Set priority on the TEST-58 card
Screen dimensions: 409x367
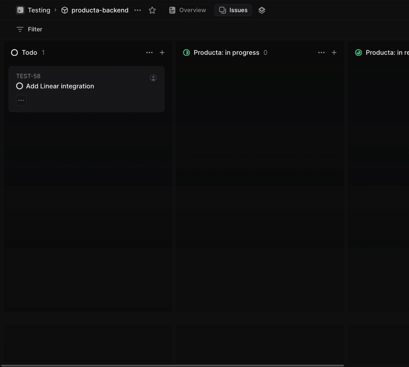click(x=21, y=100)
